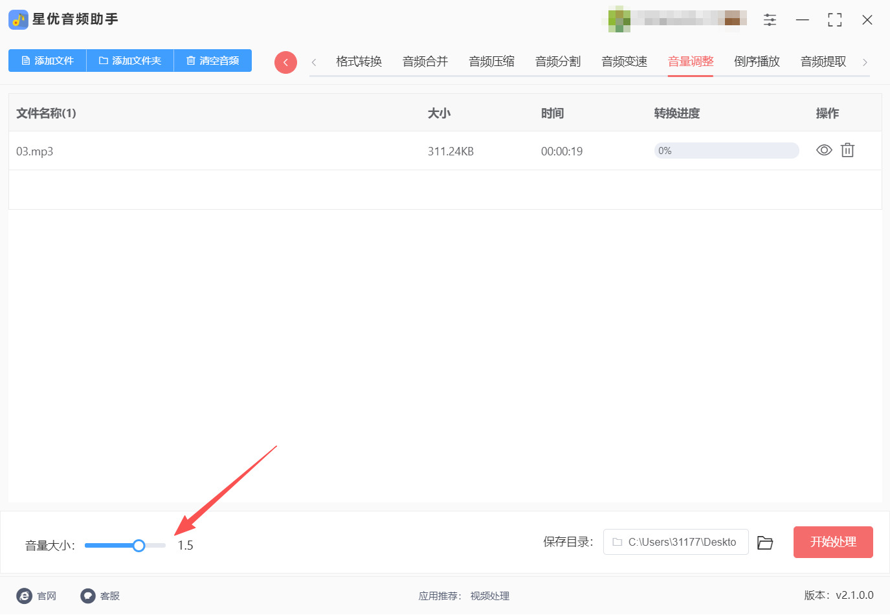Contact customer service 客服
Screen dimensions: 890x615
100,596
